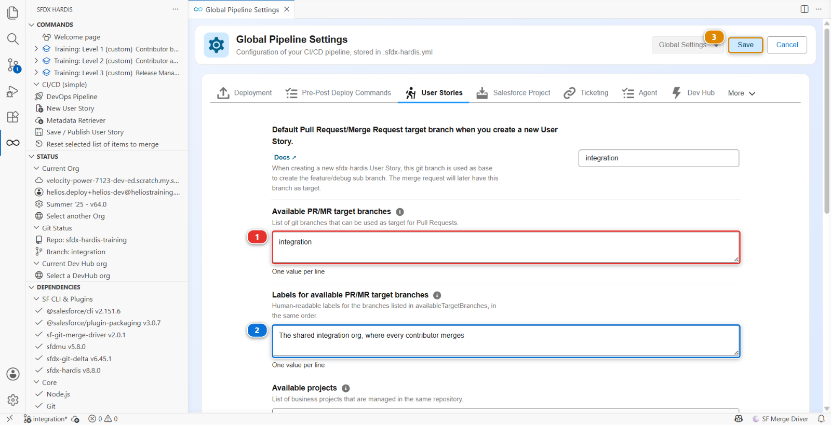Switch to the Deployment tab
Viewport: 831px width, 425px height.
245,93
